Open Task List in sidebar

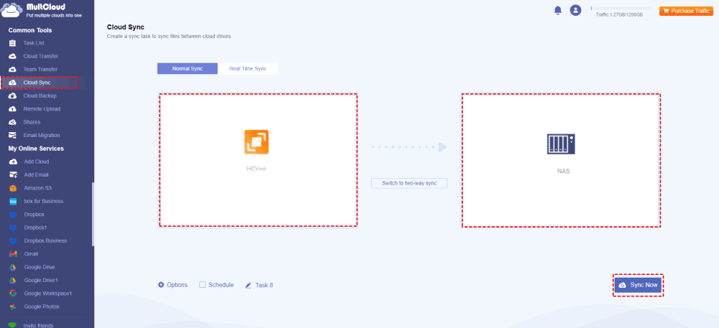point(34,43)
